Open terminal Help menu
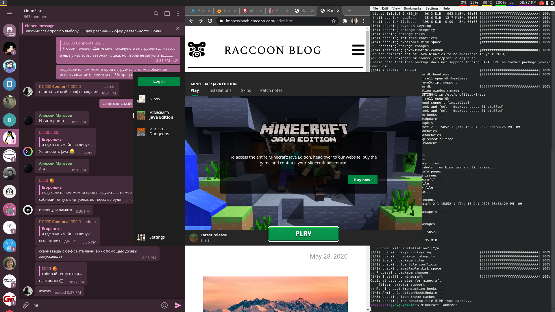This screenshot has height=312, width=555. [446, 8]
